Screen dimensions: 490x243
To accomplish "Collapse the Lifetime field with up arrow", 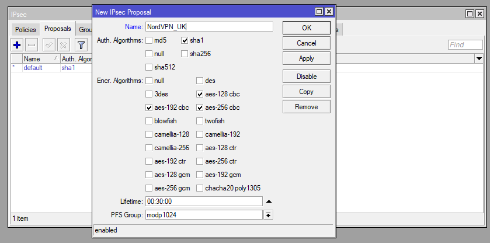I will 269,202.
